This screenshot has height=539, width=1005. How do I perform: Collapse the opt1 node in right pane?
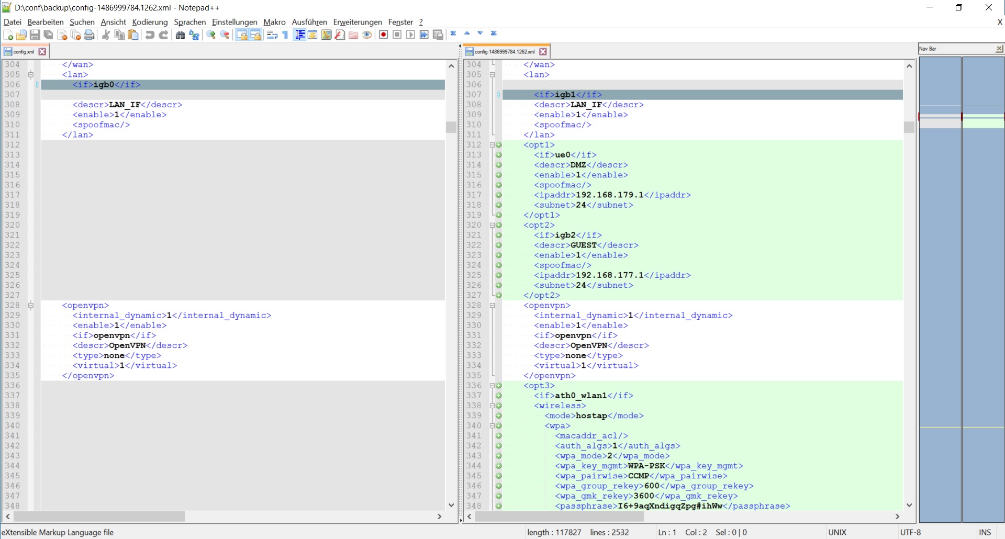point(492,145)
